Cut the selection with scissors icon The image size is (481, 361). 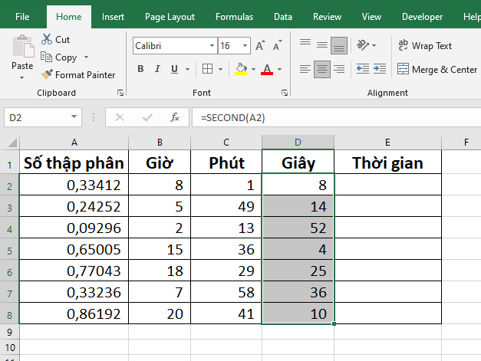[x=47, y=39]
